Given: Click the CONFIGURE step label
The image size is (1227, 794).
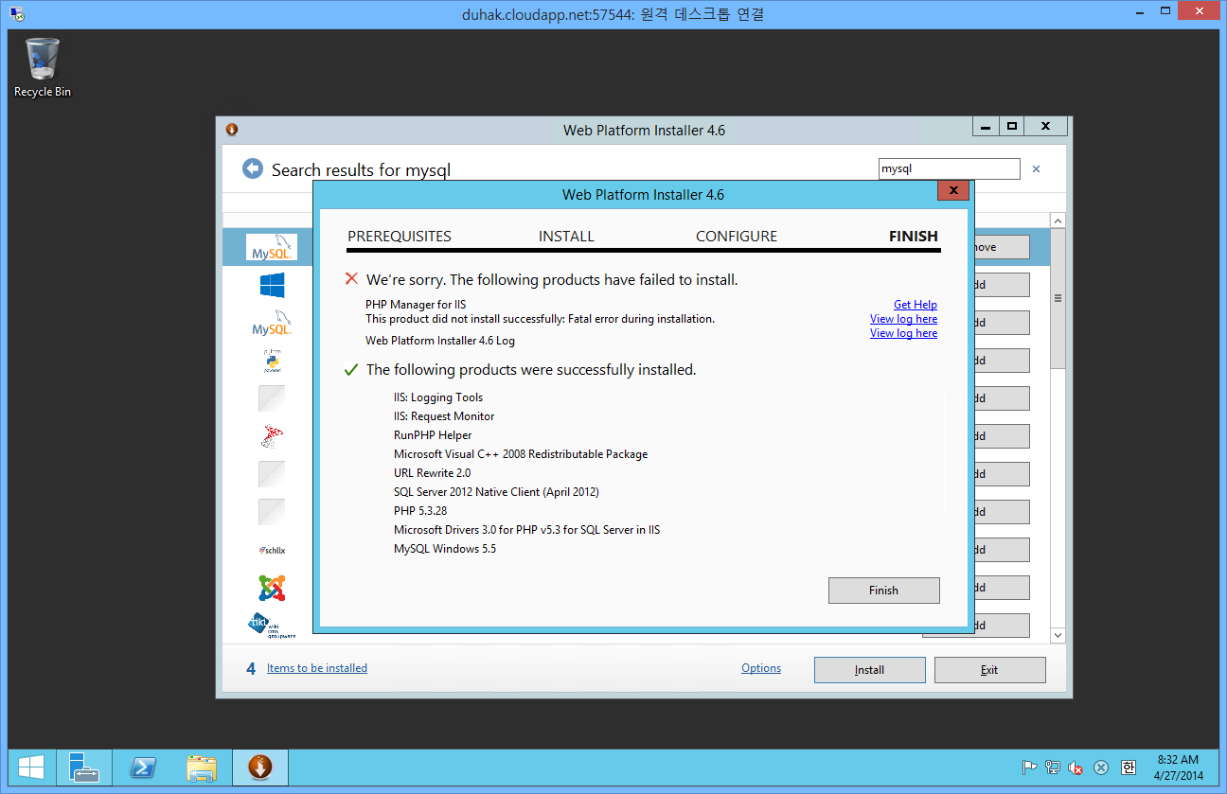Looking at the screenshot, I should pyautogui.click(x=737, y=237).
